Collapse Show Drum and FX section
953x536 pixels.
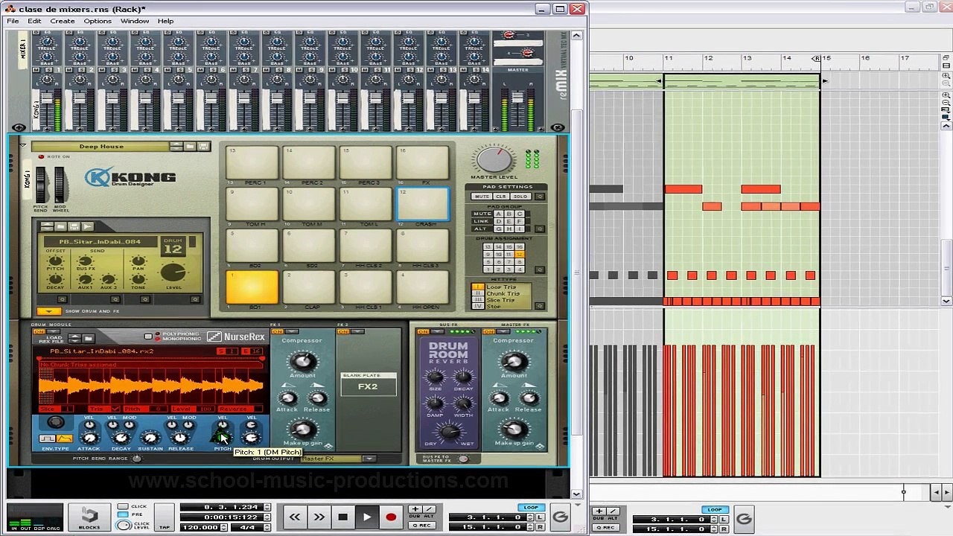(x=48, y=311)
